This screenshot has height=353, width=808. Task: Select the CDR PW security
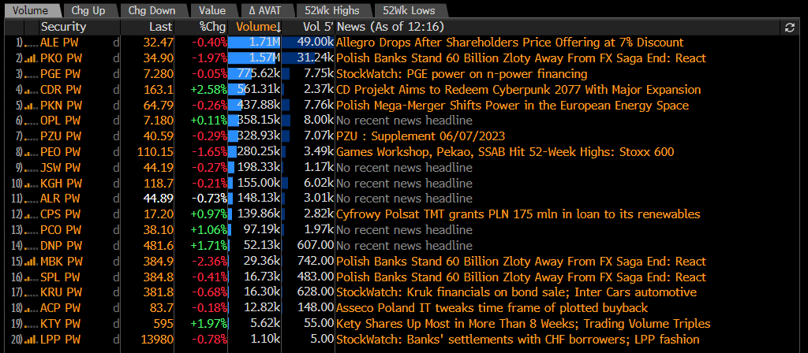pos(60,90)
